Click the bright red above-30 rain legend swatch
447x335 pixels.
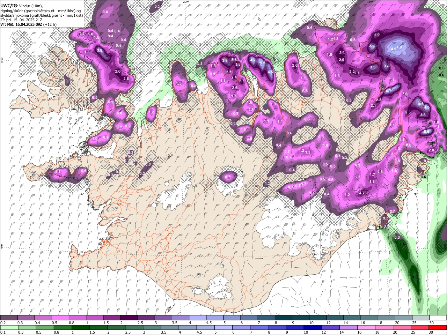point(437,327)
